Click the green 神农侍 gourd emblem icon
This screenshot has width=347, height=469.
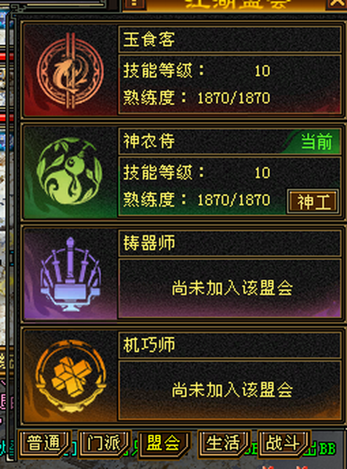point(69,172)
